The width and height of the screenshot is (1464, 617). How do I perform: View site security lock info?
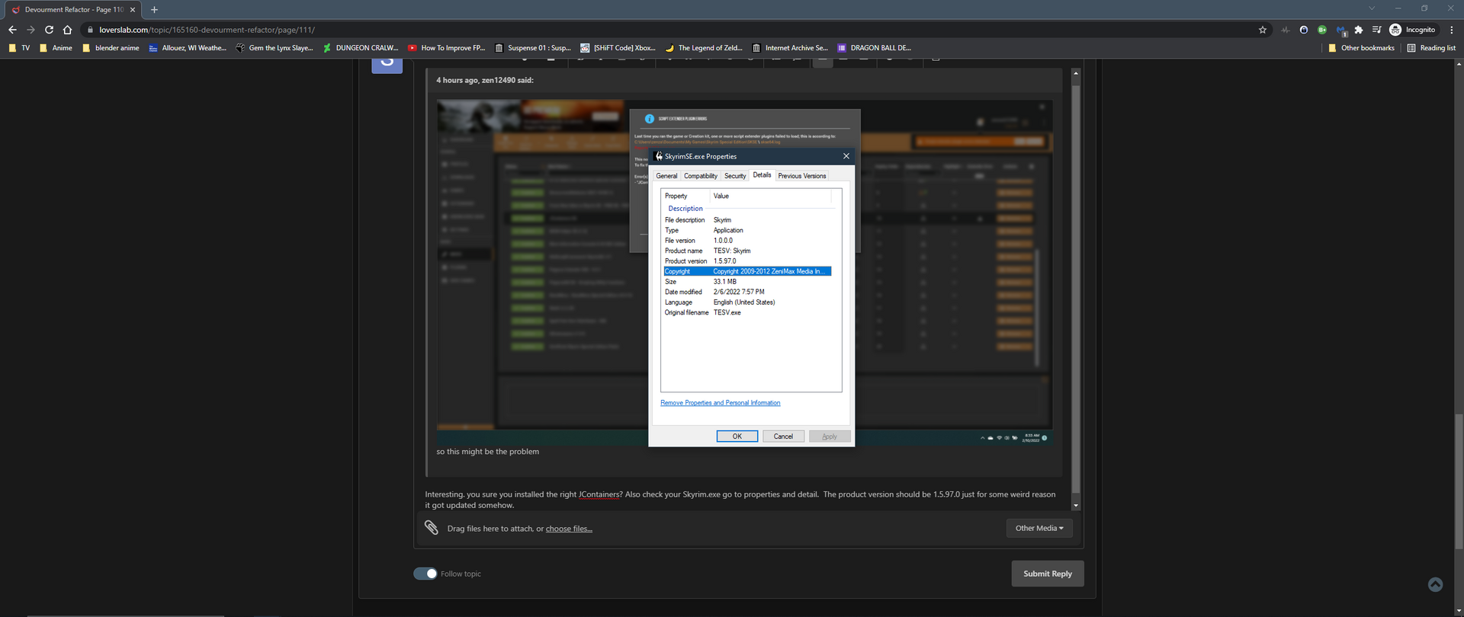90,30
